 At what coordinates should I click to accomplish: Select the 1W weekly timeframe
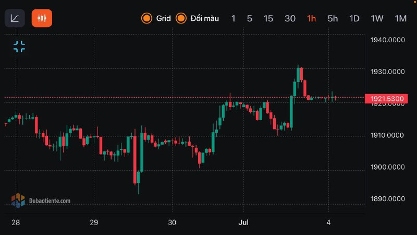377,18
